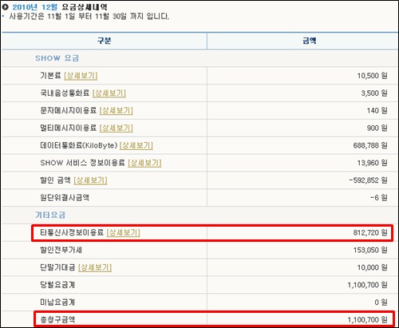This screenshot has height=328, width=399.
Task: Click the 할인전부가세 row label
Action: (61, 250)
